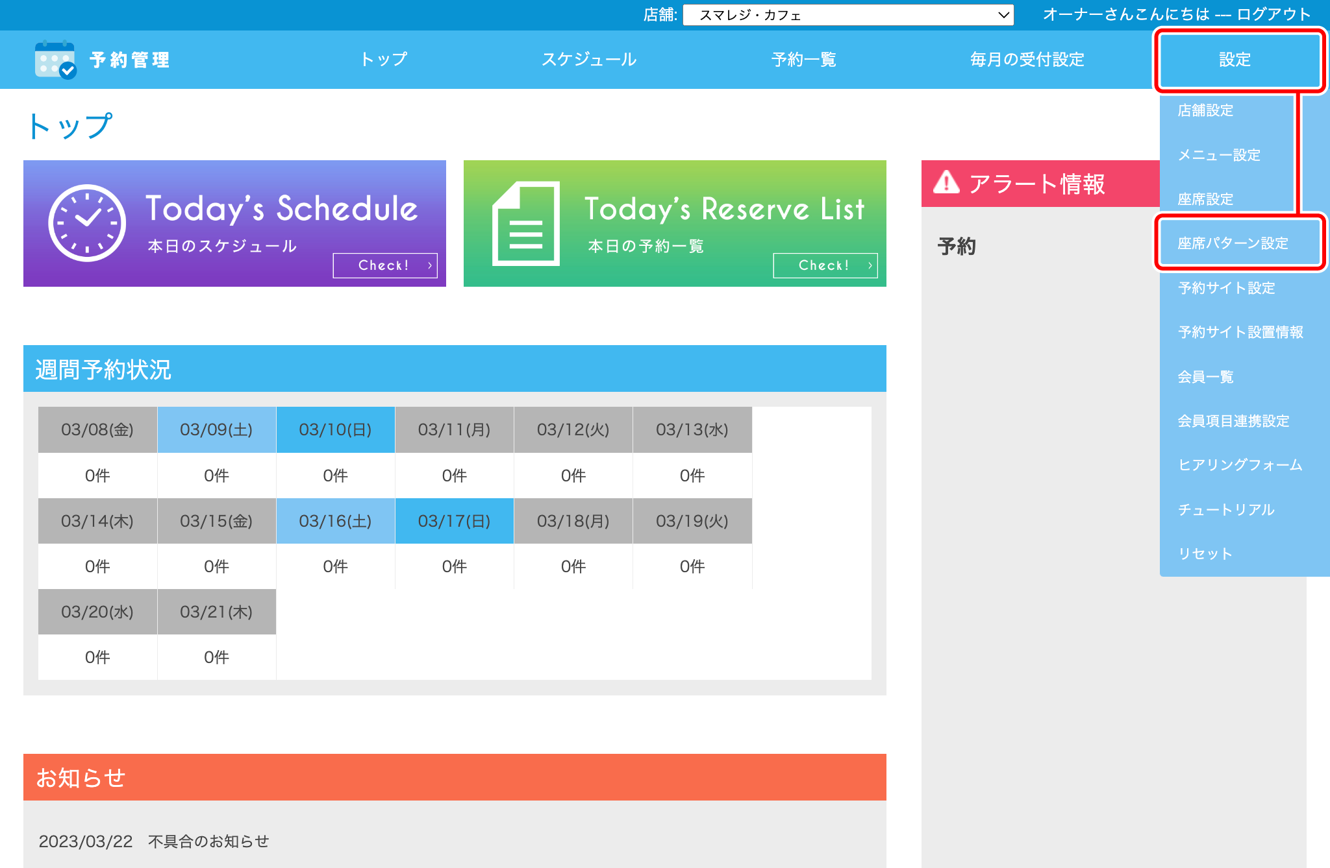Switch to 毎月の受付設定 tab

click(x=1027, y=60)
